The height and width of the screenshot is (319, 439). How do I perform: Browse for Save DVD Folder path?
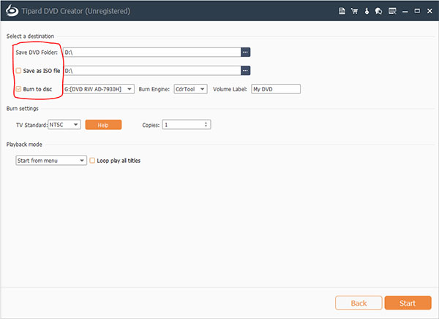click(245, 53)
